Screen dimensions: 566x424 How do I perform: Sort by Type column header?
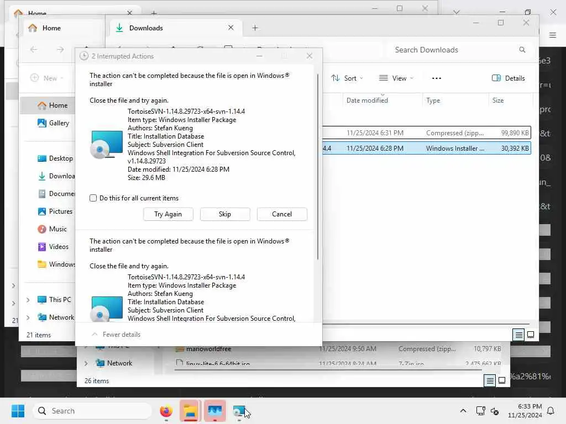pos(433,100)
